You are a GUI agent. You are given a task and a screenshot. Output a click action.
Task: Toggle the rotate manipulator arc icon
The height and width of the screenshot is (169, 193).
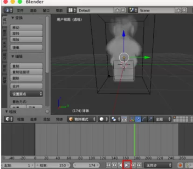pos(144,119)
